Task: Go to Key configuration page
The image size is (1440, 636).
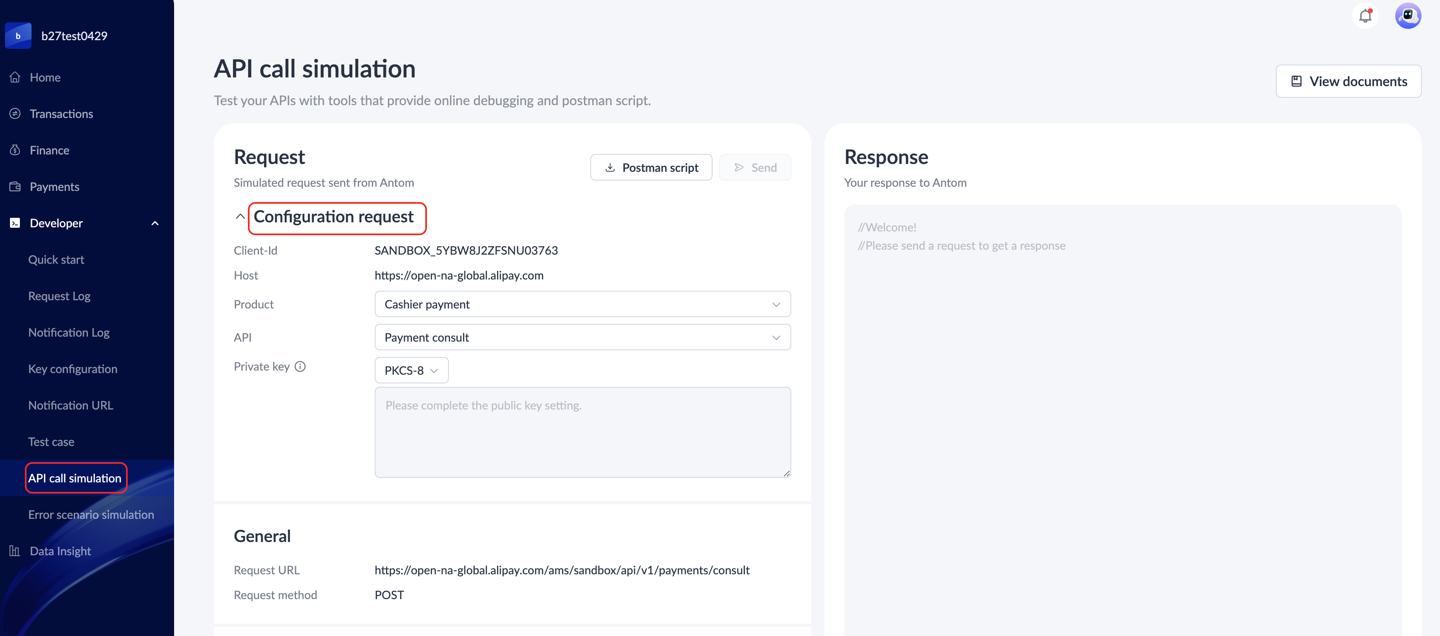Action: coord(73,369)
